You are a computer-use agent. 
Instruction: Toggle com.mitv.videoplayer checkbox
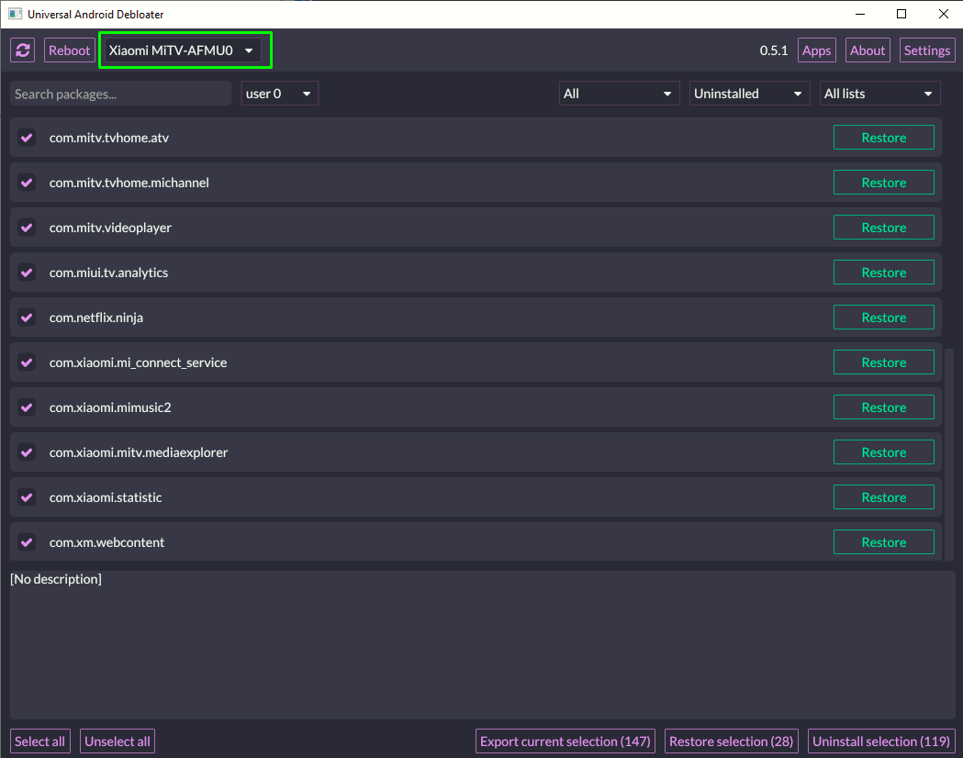(x=27, y=227)
